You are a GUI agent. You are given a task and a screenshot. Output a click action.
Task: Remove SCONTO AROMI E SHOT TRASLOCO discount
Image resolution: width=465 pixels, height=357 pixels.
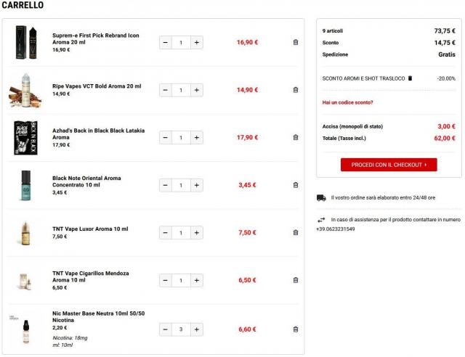click(x=410, y=78)
